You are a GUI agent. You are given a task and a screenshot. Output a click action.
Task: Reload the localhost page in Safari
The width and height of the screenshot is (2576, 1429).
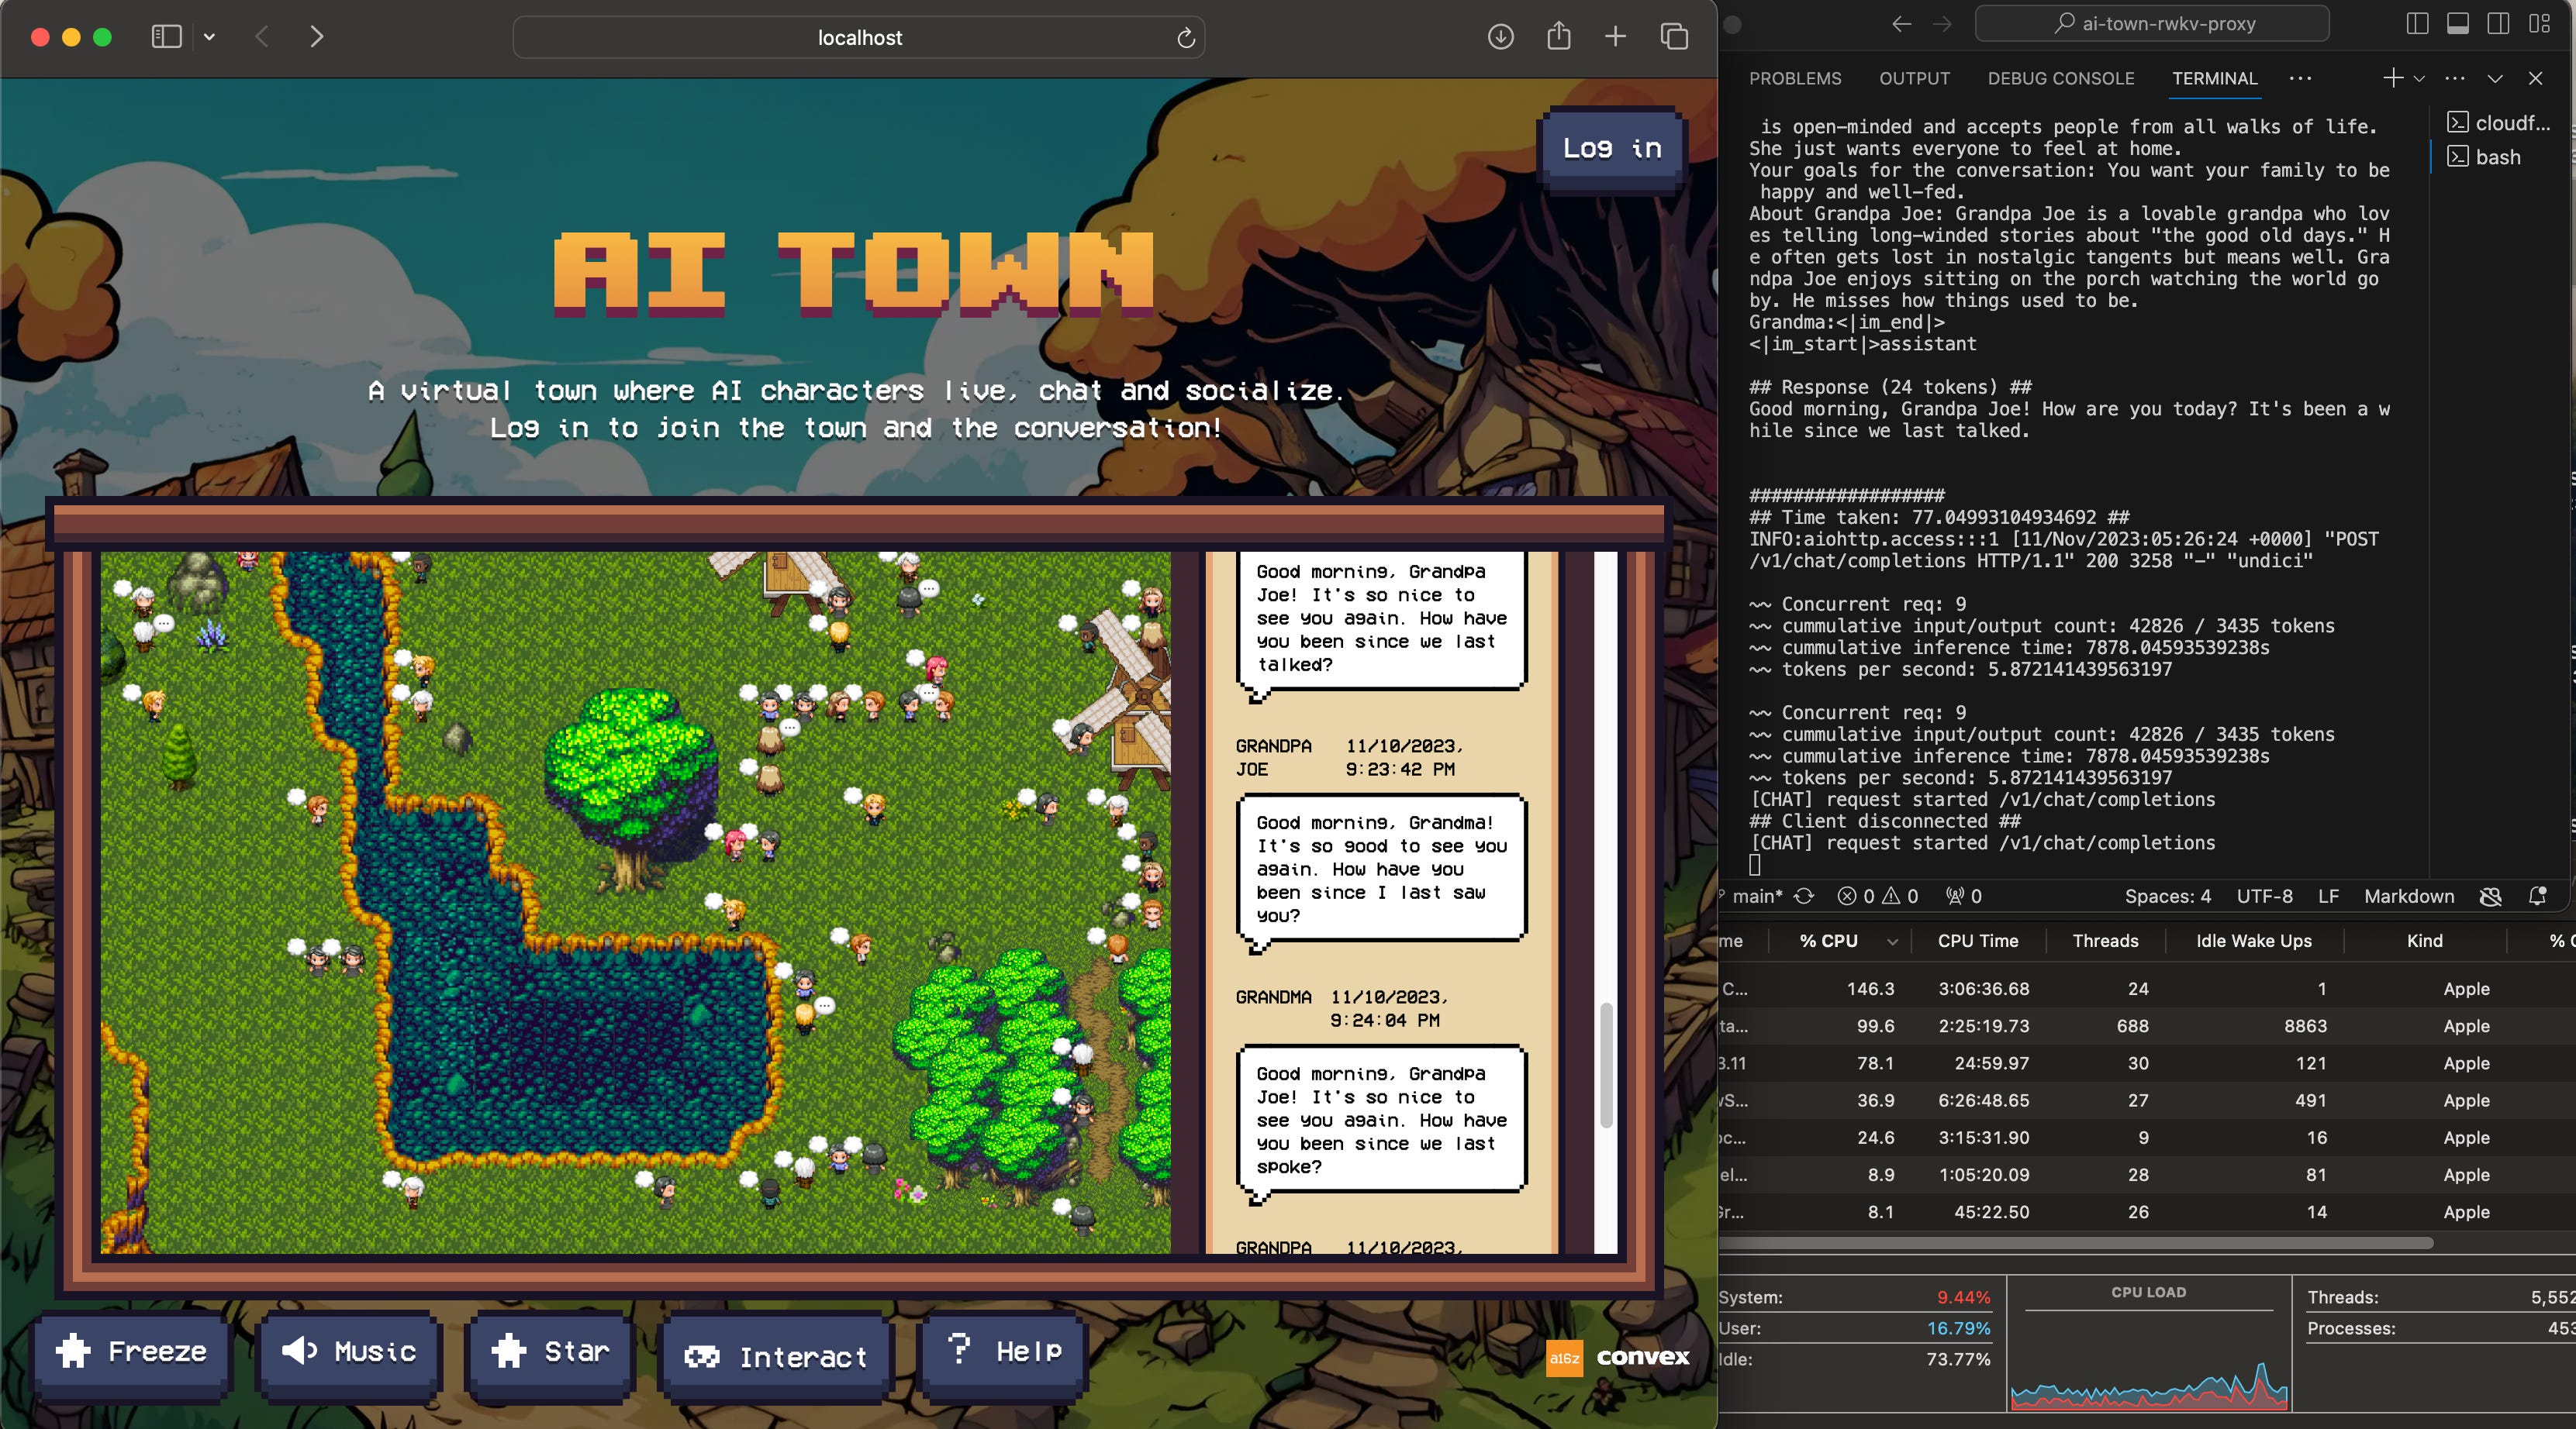(1186, 38)
